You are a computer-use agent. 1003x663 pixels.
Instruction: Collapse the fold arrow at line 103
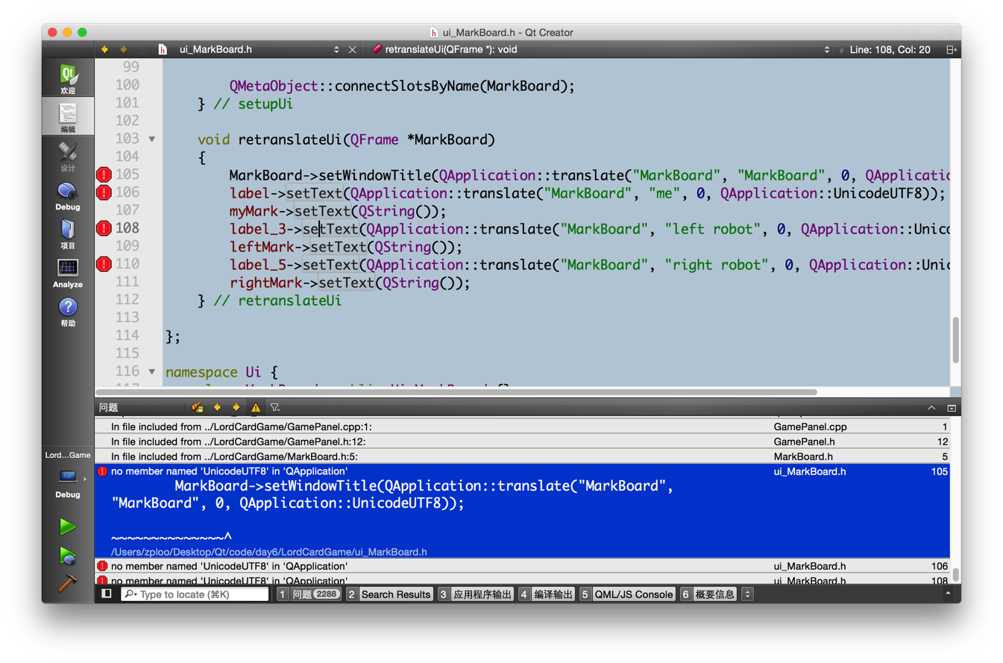point(152,139)
